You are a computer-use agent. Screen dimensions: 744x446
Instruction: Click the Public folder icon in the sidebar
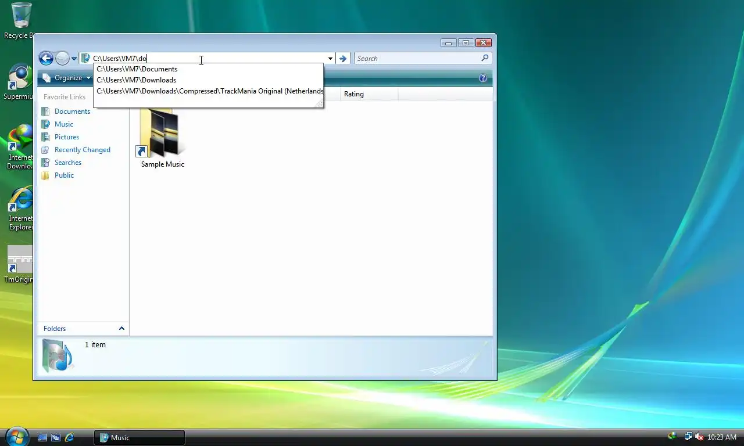point(45,175)
